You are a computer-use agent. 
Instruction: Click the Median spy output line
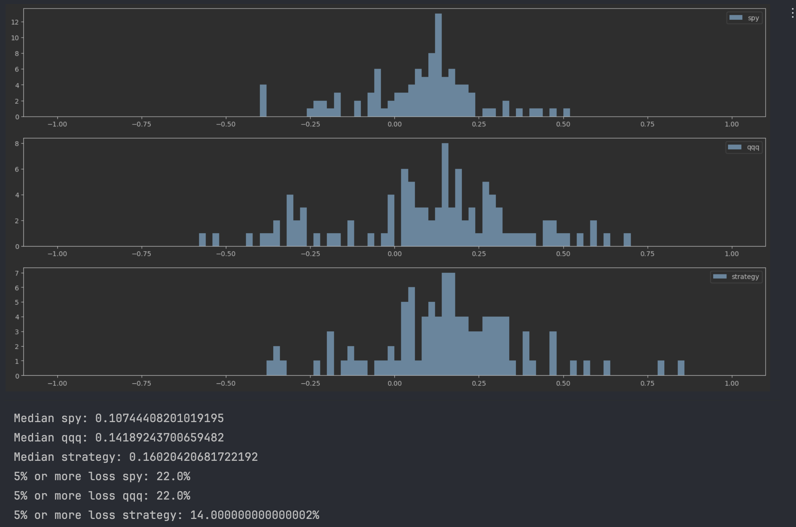(x=119, y=418)
